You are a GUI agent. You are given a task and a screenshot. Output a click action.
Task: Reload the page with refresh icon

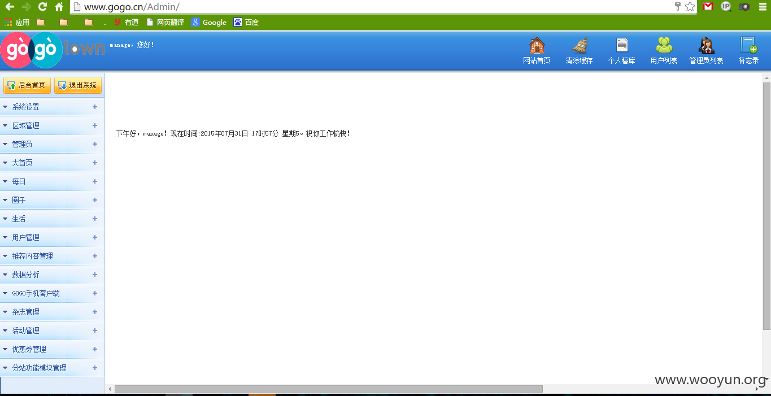point(42,7)
